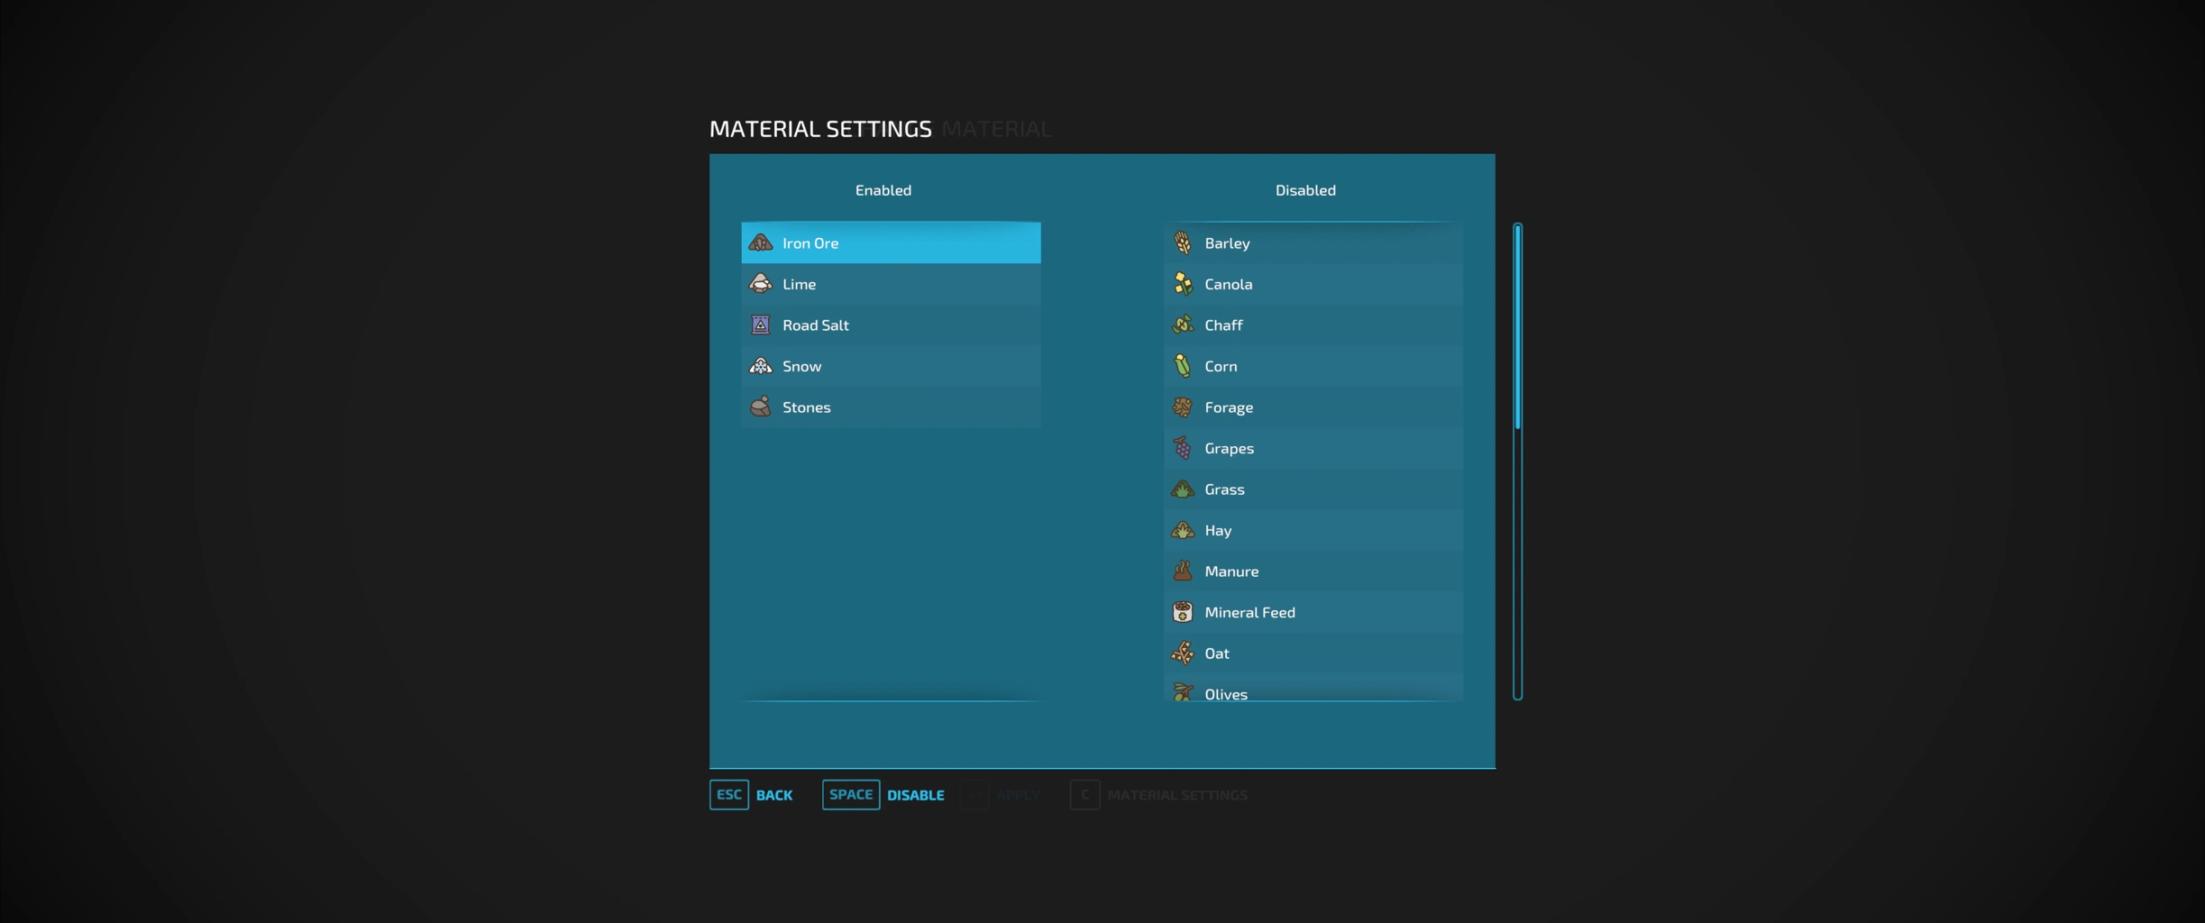Select Lime in the Enabled list

click(x=891, y=284)
